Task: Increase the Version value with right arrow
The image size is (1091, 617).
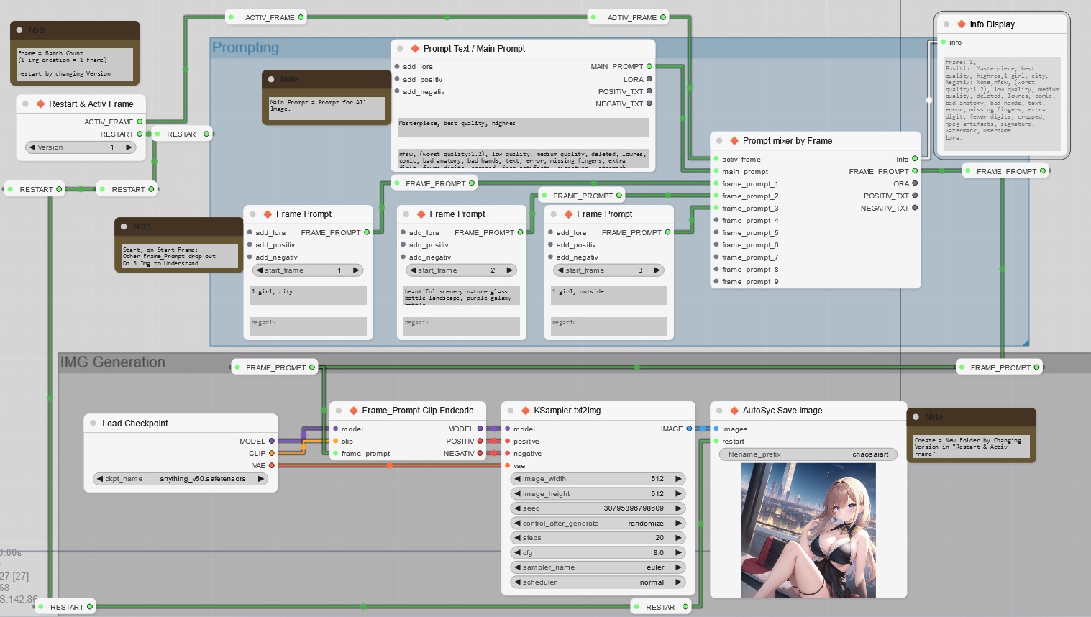Action: click(129, 147)
